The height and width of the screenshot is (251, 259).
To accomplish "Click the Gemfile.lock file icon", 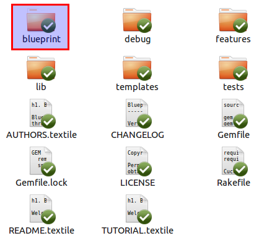I will (41, 161).
